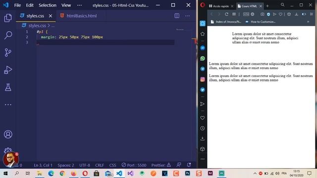The height and width of the screenshot is (178, 317).
Task: Open the How to Customize bookmark
Action: click(261, 22)
